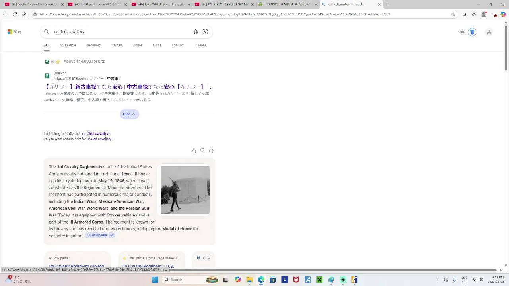Switch to the DJ Khaled Juice WRLD tab
This screenshot has width=509, height=286.
point(97,4)
